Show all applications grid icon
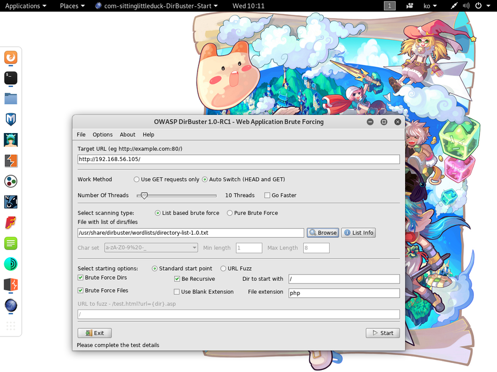Image resolution: width=497 pixels, height=372 pixels. click(x=11, y=326)
